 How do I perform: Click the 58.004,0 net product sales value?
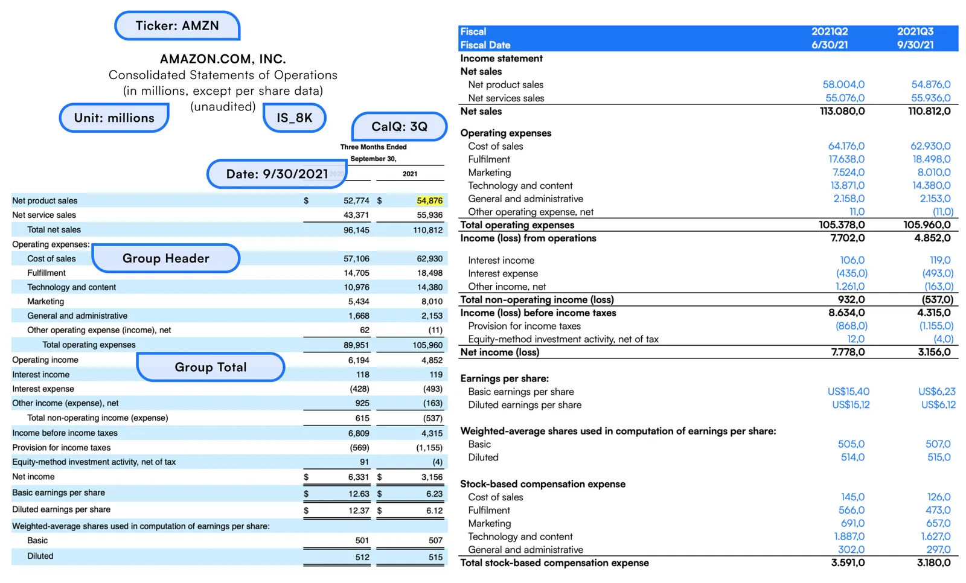(843, 84)
